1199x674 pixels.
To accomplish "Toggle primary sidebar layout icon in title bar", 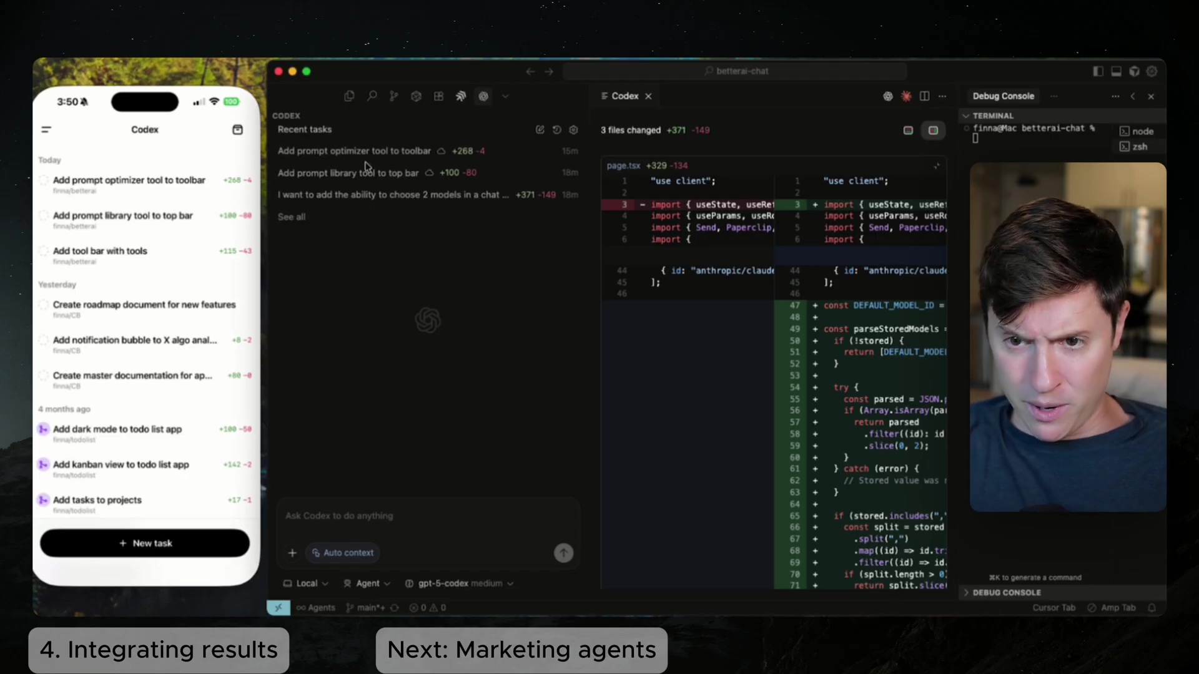I will coord(1098,72).
